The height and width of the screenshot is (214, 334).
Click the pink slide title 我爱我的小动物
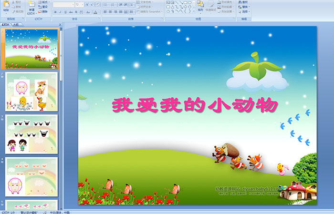pos(195,105)
